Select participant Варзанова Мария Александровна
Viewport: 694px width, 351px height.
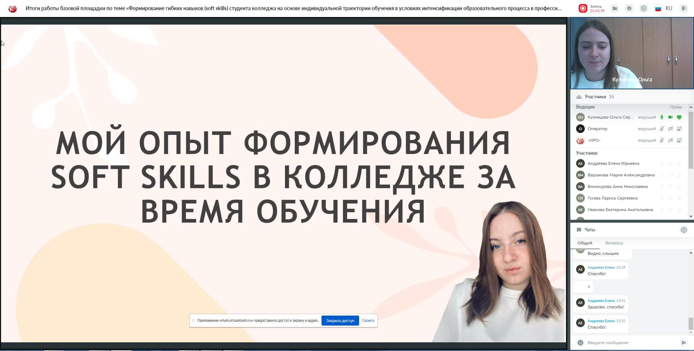coord(621,175)
